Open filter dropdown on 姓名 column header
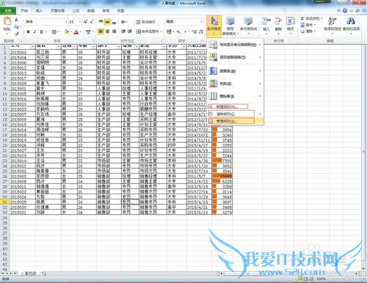The image size is (367, 283). coord(58,46)
